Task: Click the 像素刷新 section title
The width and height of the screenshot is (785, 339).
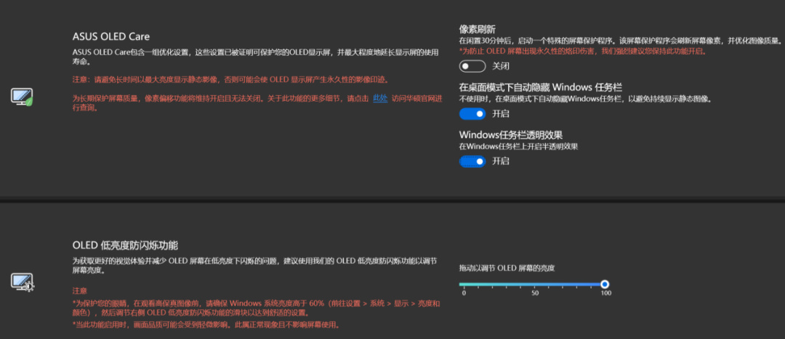Action: coord(478,30)
